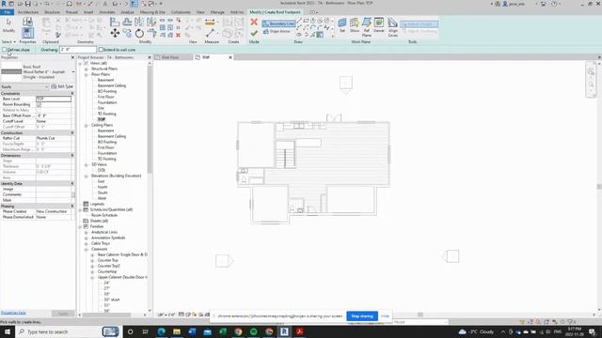This screenshot has width=602, height=338.
Task: Select the Boundary Line tool
Action: coord(278,23)
